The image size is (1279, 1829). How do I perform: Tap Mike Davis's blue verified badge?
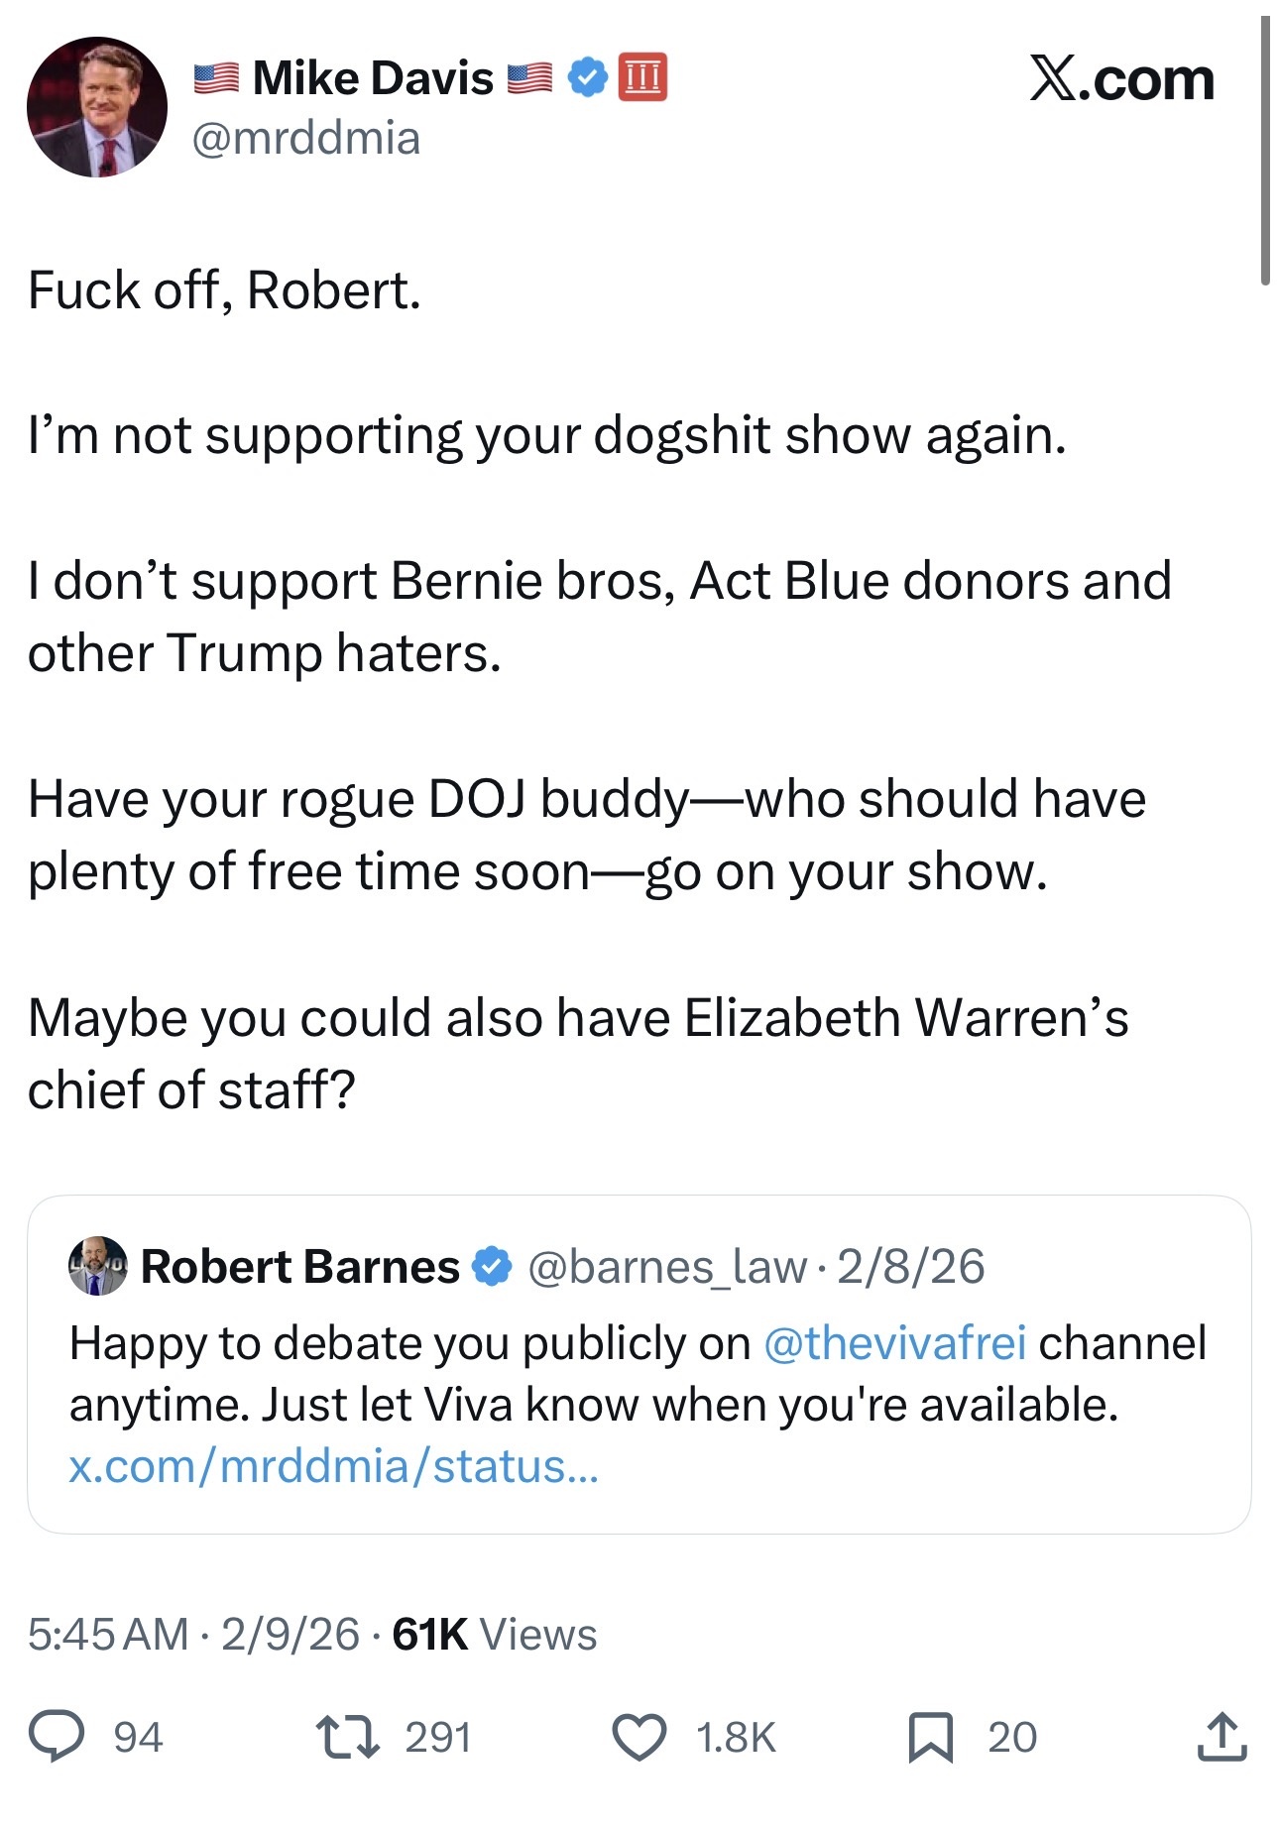pos(587,77)
